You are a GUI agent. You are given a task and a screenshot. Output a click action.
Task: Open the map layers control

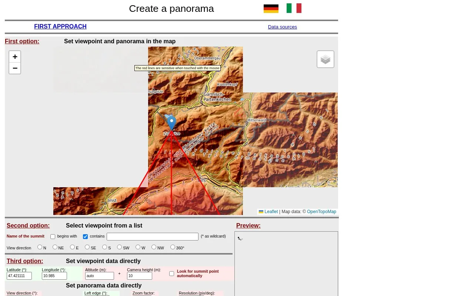[326, 59]
